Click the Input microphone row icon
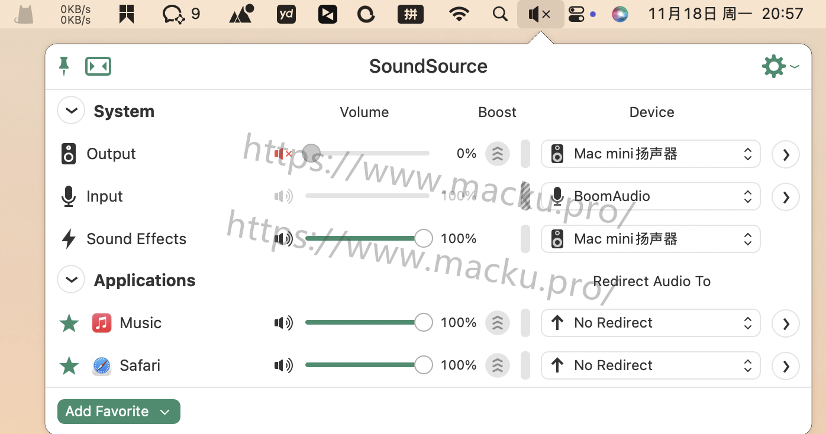Image resolution: width=826 pixels, height=434 pixels. pyautogui.click(x=69, y=196)
